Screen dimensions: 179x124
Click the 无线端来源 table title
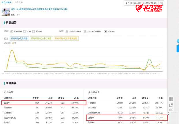click(x=94, y=92)
